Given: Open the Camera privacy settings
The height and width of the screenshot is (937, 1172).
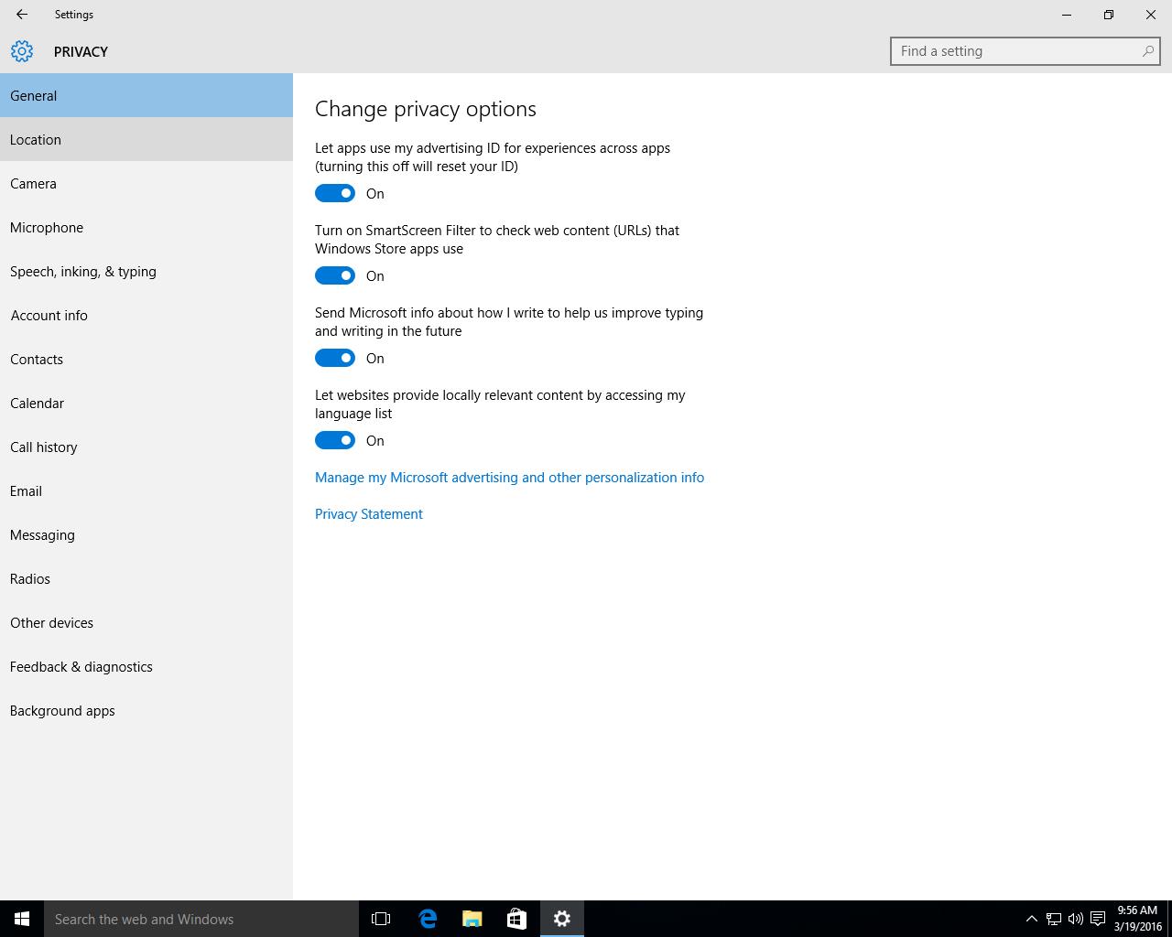Looking at the screenshot, I should point(146,183).
